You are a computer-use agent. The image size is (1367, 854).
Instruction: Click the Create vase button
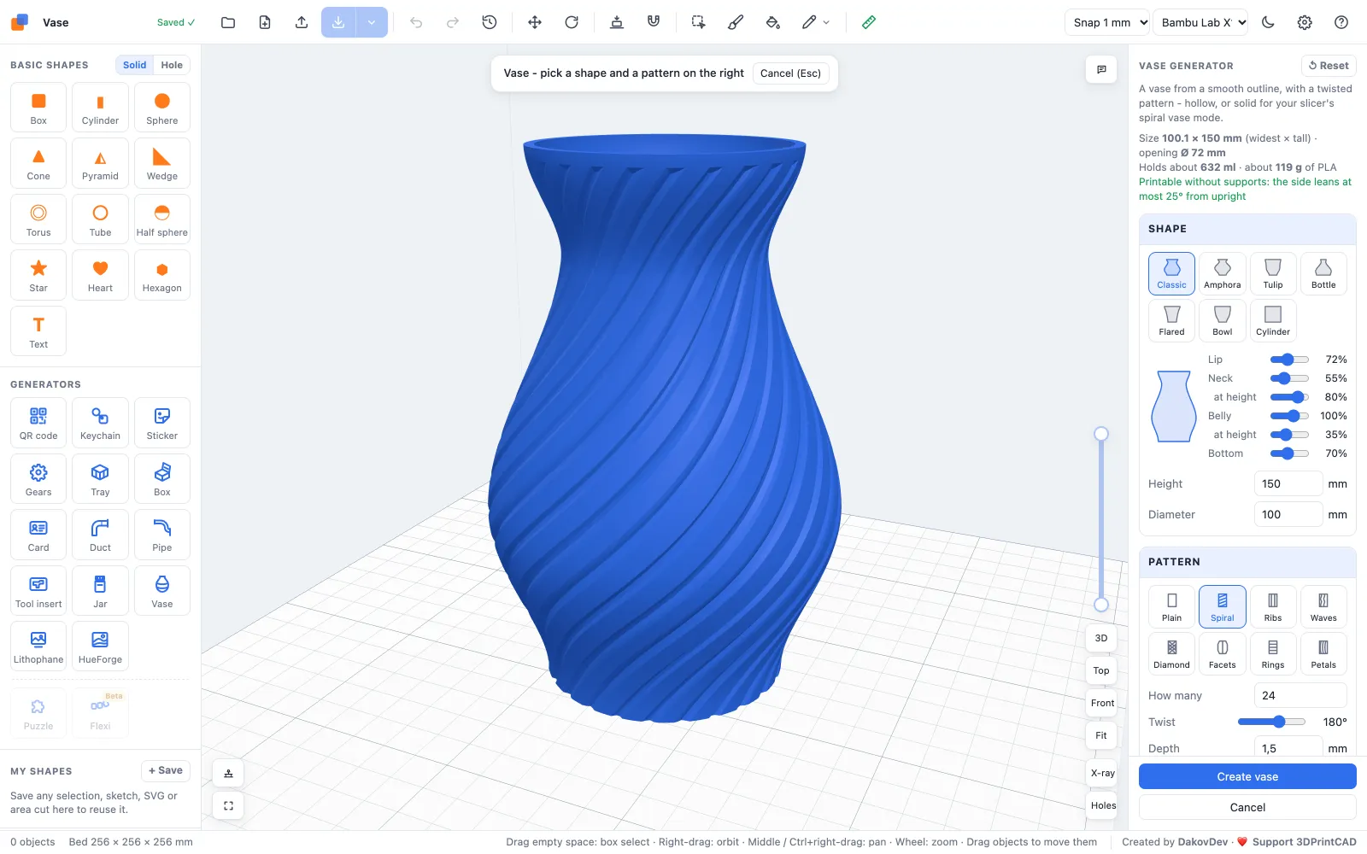pos(1247,776)
